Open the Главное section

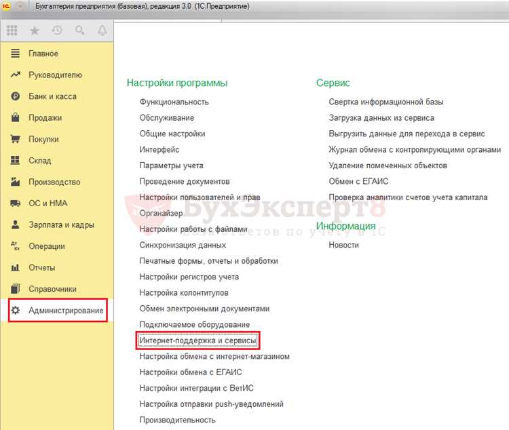(43, 54)
